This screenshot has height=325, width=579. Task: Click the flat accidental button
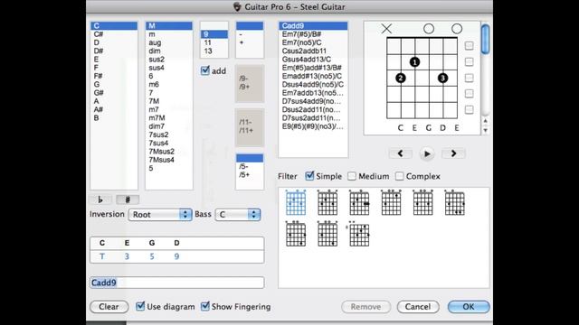(x=100, y=200)
